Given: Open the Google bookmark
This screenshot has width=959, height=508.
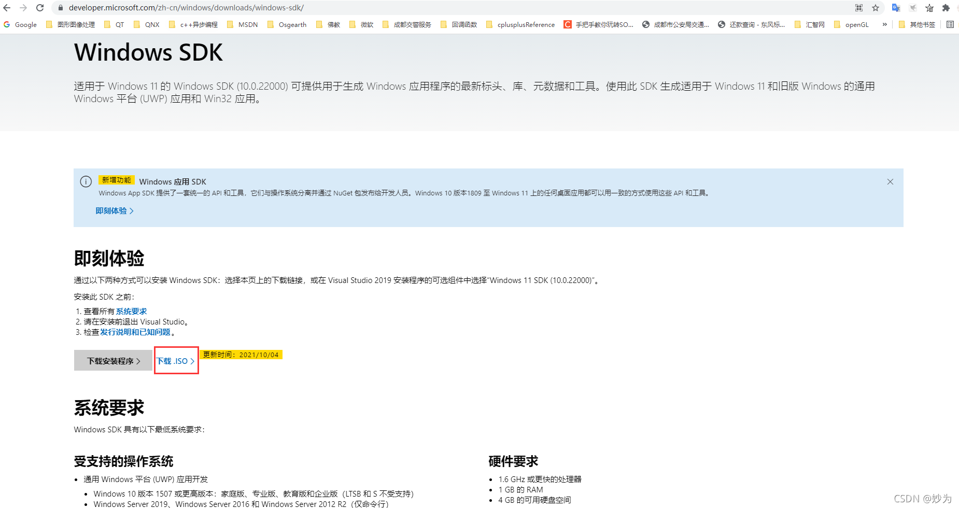Looking at the screenshot, I should (x=20, y=24).
